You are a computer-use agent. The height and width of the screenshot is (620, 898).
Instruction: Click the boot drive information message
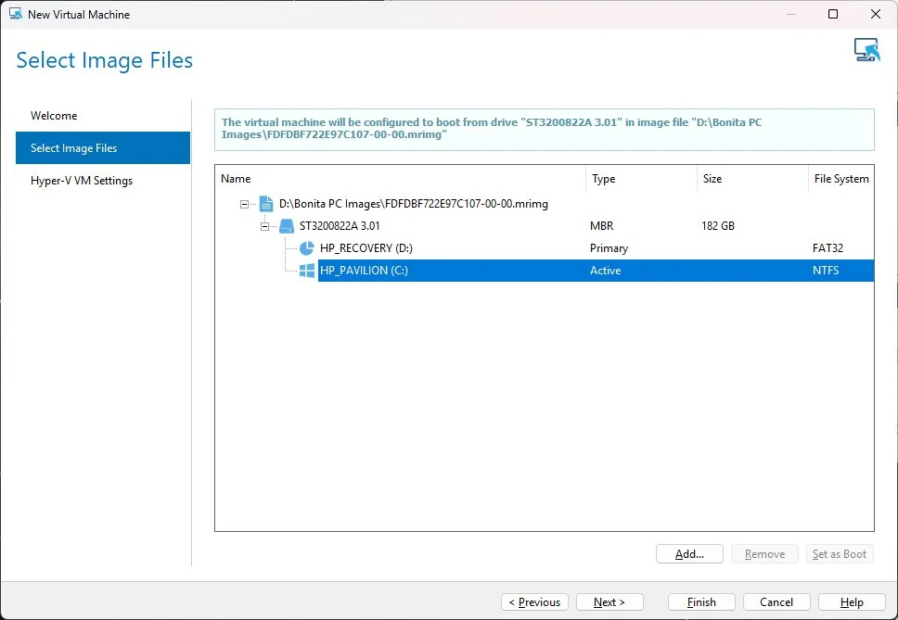(x=544, y=130)
